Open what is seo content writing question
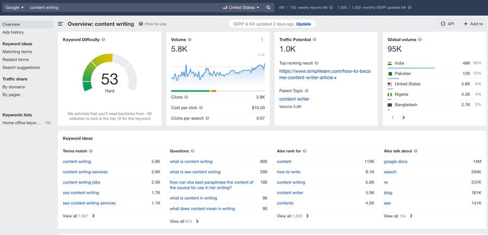 coord(195,172)
